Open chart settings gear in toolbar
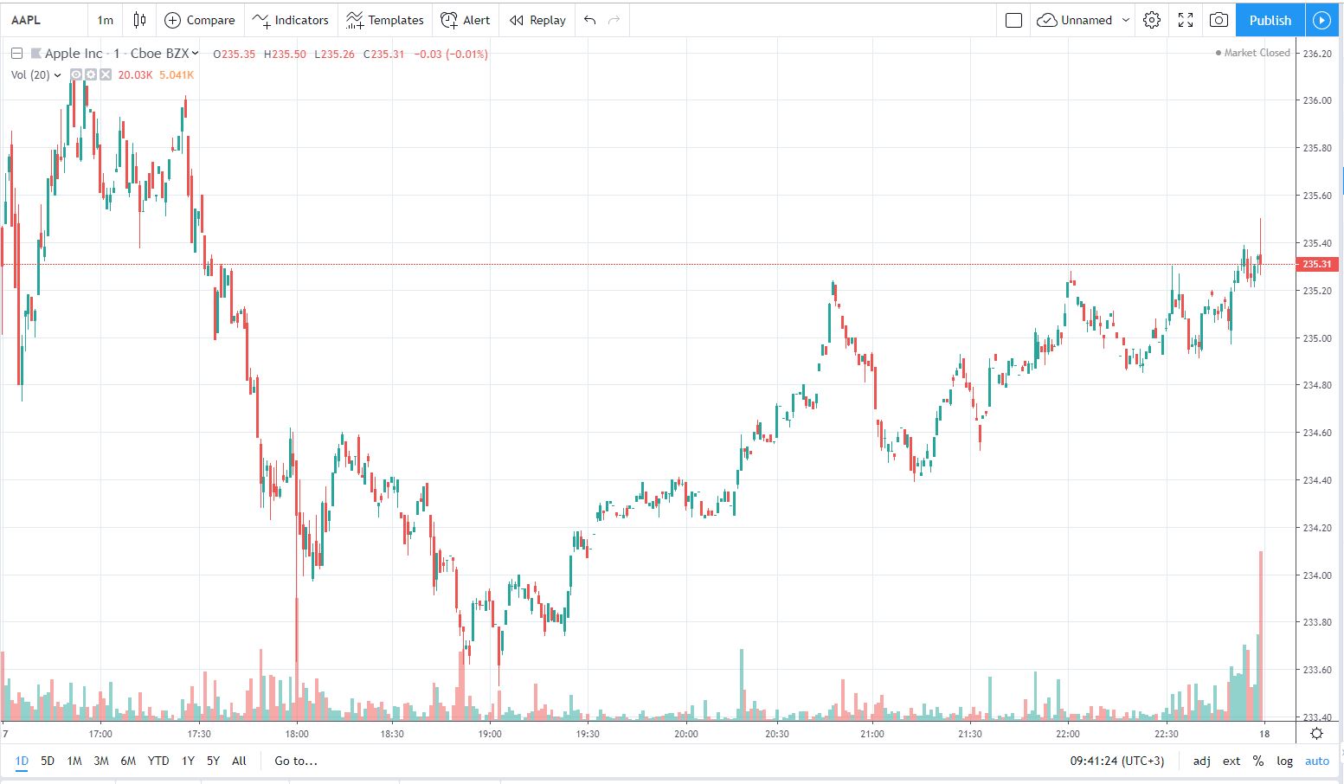This screenshot has width=1344, height=784. (x=1151, y=20)
